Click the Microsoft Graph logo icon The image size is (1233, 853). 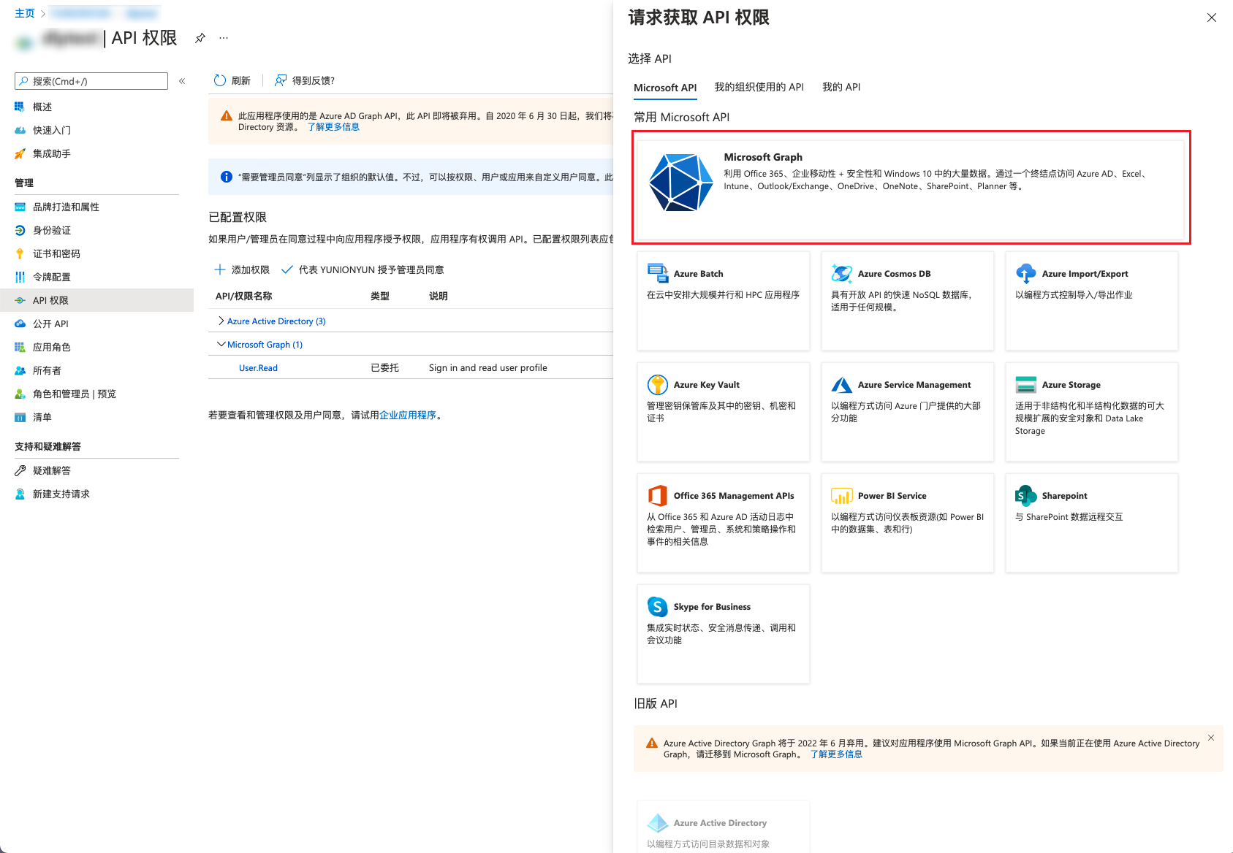click(680, 183)
